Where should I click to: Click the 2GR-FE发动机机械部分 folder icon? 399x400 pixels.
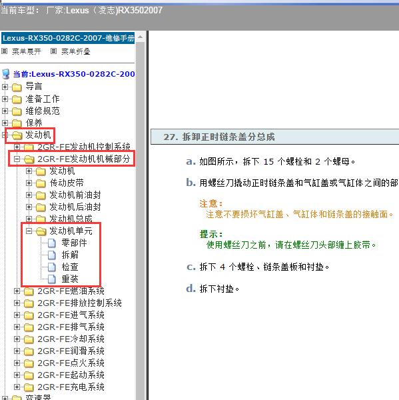pyautogui.click(x=29, y=159)
